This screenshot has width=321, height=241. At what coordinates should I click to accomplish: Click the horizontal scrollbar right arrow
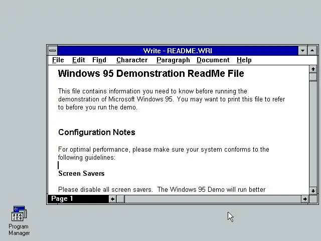305,199
